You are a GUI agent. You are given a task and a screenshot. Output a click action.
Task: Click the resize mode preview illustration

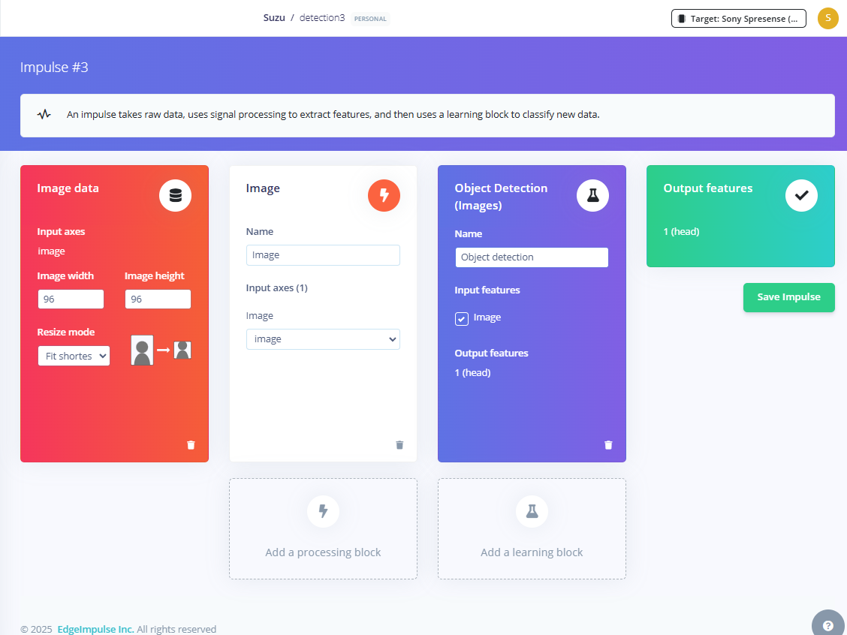161,351
